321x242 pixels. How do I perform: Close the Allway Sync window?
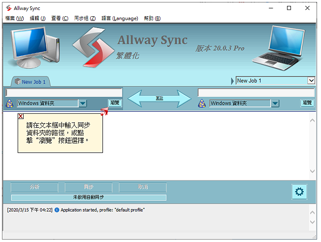pyautogui.click(x=307, y=8)
